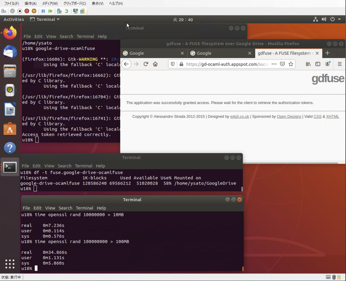Launch Ubuntu Software from the dock

coord(10,129)
